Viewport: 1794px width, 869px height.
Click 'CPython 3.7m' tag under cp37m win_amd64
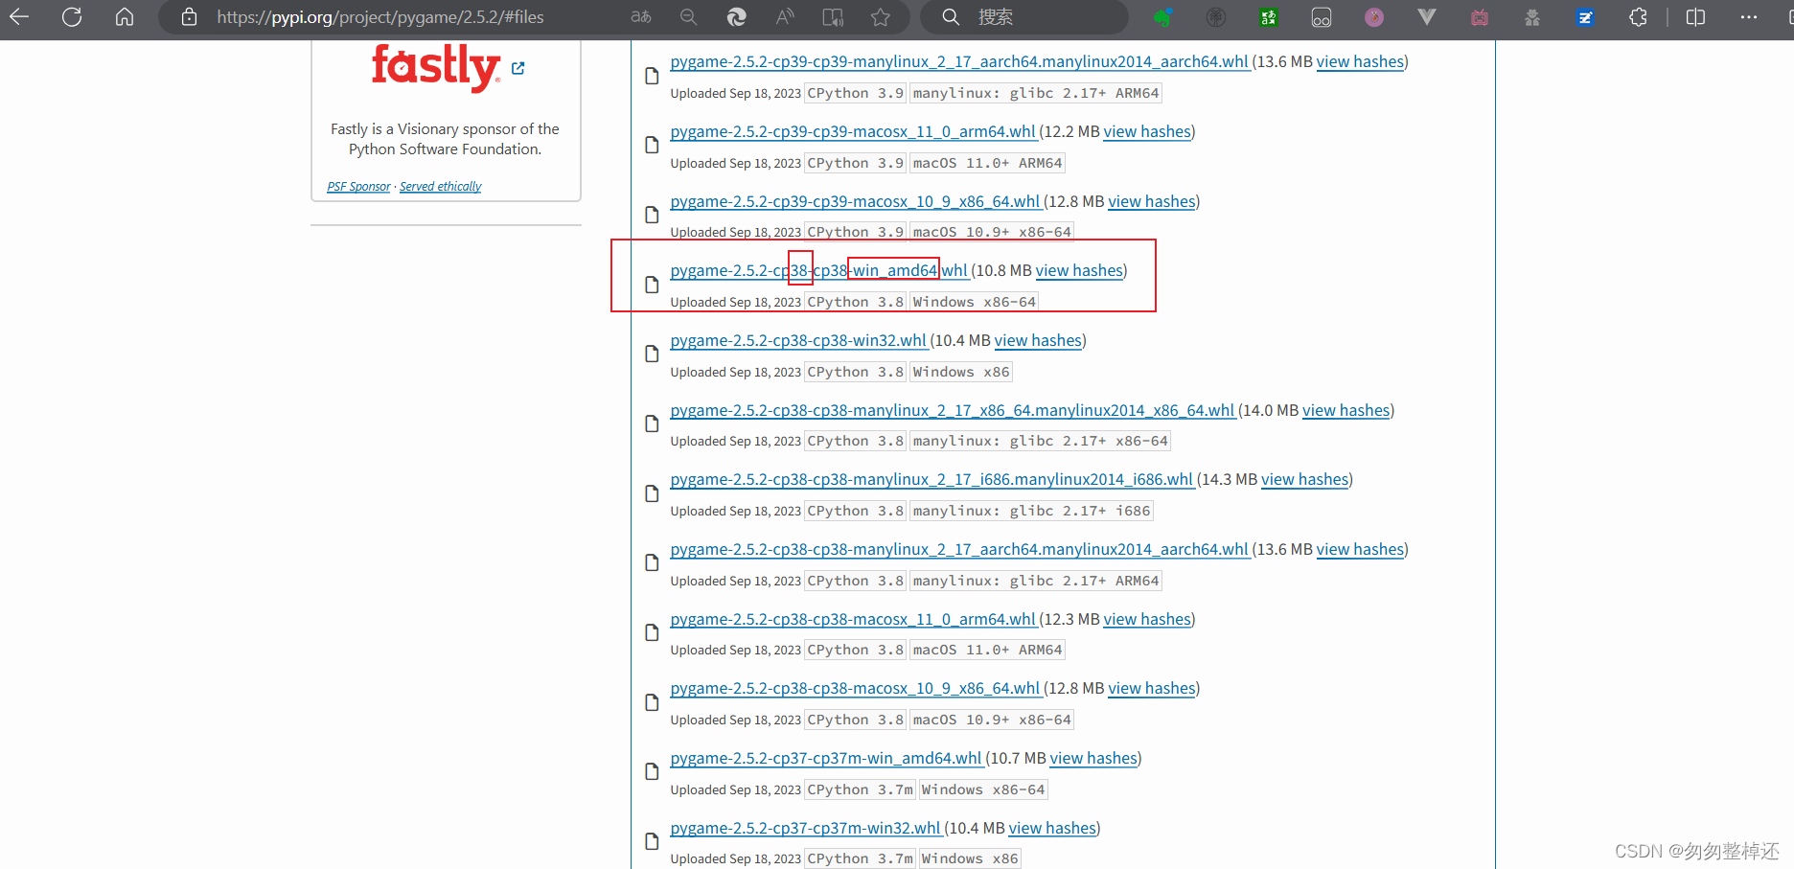tap(860, 789)
